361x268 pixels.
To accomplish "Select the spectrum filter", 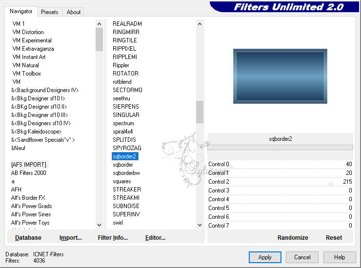I will point(123,123).
